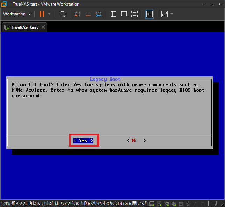Image resolution: width=225 pixels, height=207 pixels.
Task: Revert VM to previous snapshot
Action: pyautogui.click(x=88, y=14)
